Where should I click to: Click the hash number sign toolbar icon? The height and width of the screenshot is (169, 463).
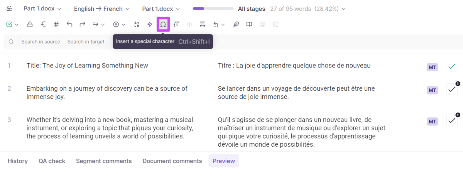point(56,24)
